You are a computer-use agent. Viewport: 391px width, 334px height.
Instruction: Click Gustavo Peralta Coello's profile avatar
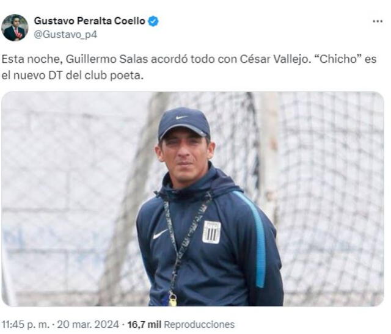(15, 27)
